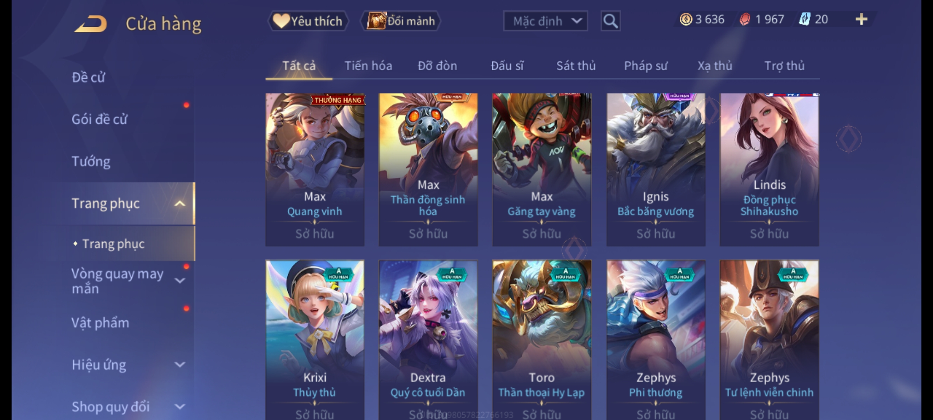This screenshot has height=420, width=933.
Task: Open the Tướng sidebar menu
Action: pos(91,161)
